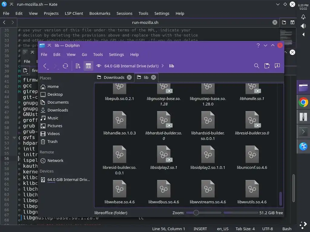Select libsidplay2.so.1 symlink file

[x=163, y=157]
